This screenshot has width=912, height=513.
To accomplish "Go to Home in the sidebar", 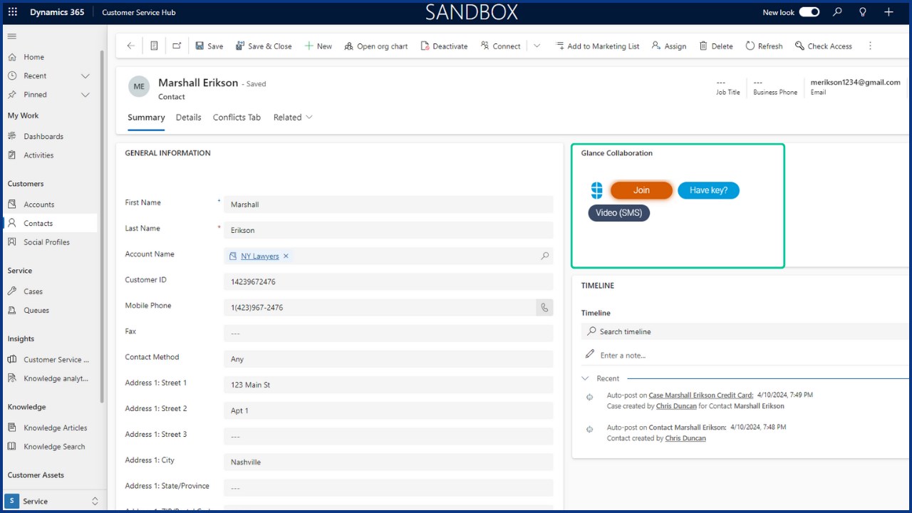I will (x=33, y=57).
